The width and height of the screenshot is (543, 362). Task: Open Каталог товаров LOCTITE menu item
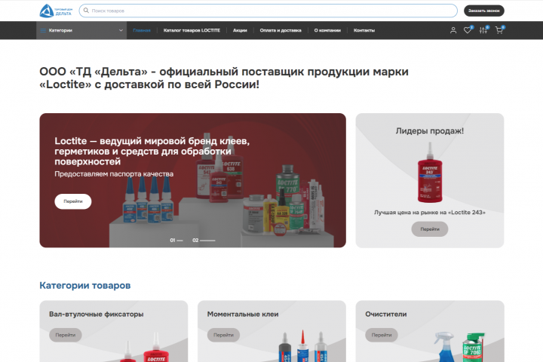[x=192, y=30]
